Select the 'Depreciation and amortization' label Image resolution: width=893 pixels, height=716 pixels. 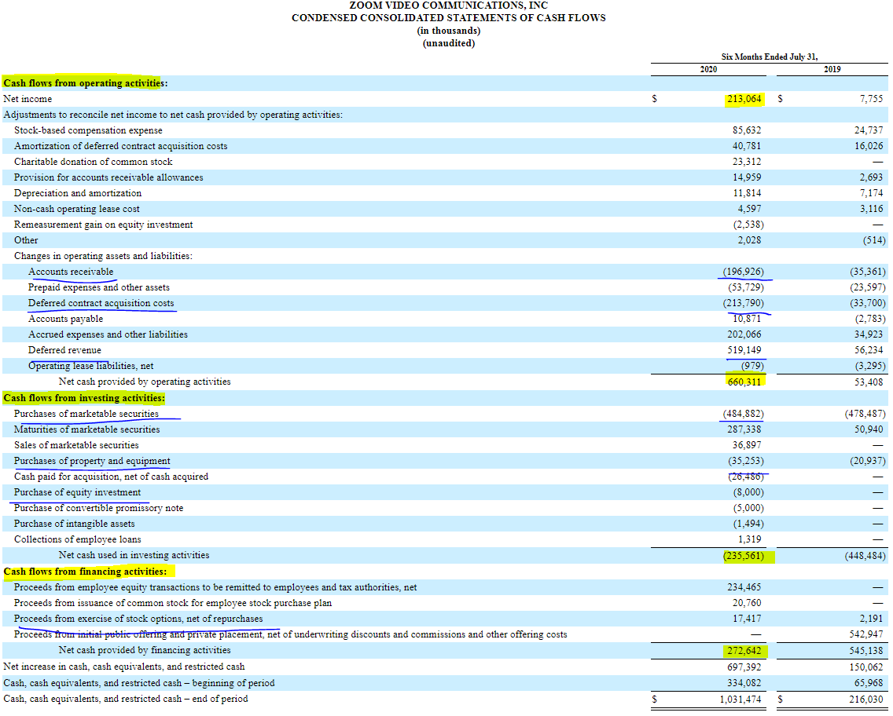click(x=78, y=193)
